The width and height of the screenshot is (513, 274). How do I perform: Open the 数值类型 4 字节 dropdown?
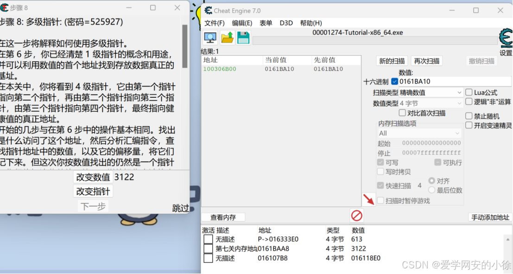431,103
